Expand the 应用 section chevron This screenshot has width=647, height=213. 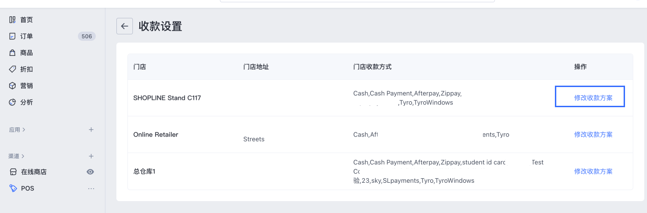point(23,130)
